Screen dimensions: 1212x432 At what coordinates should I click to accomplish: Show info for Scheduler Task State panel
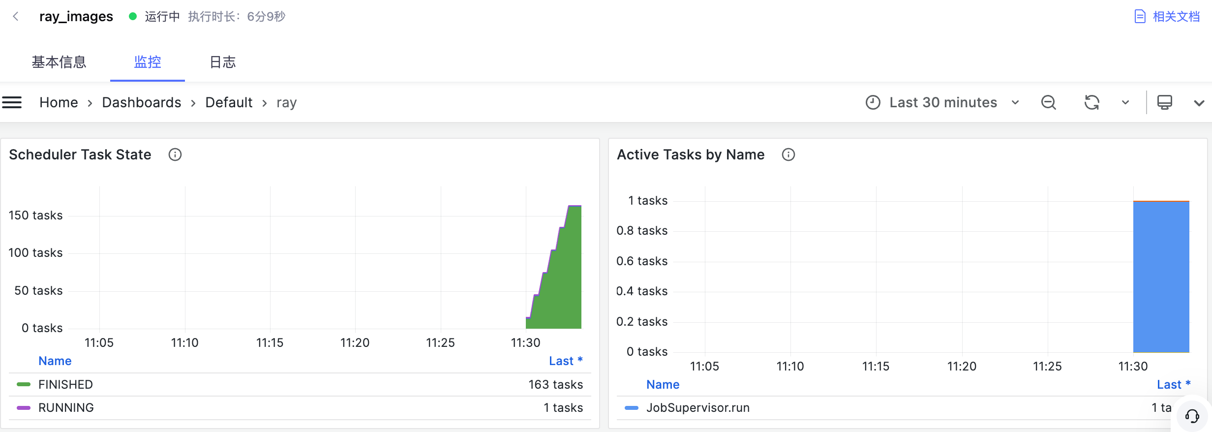(x=175, y=154)
